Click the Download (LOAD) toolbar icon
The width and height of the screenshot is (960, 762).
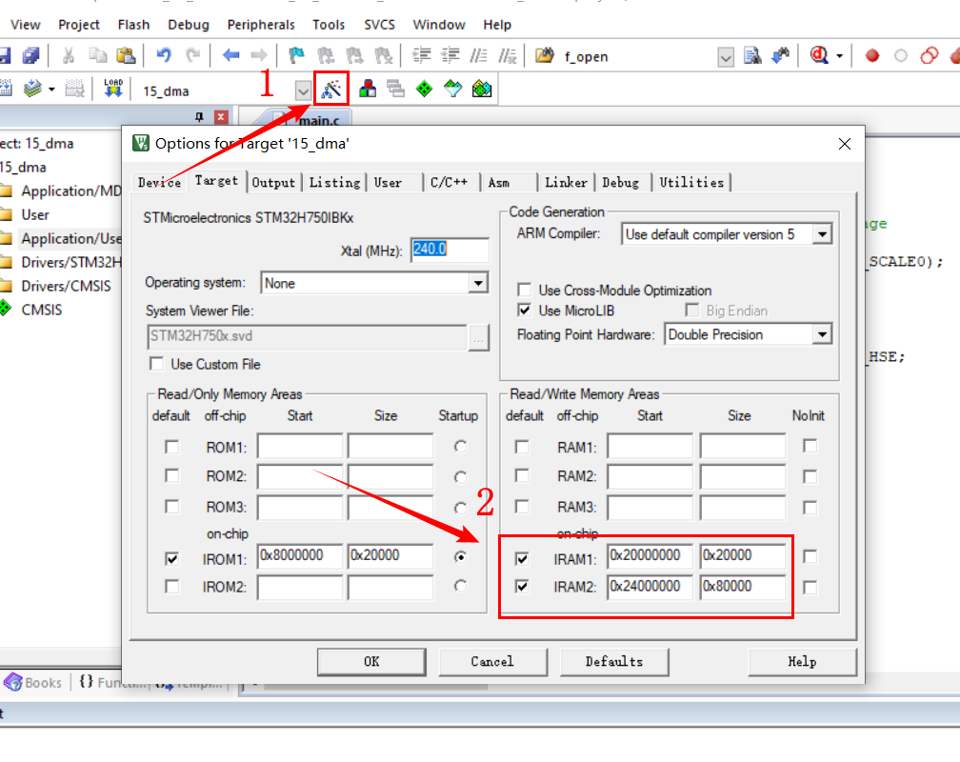[113, 89]
